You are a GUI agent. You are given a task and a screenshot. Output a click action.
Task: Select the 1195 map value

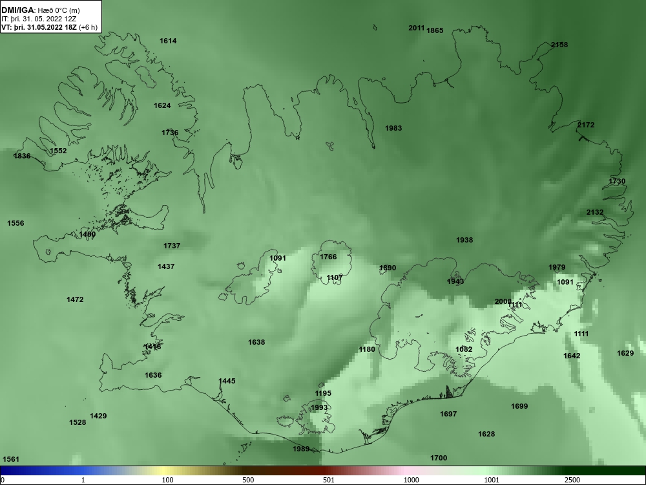pyautogui.click(x=323, y=393)
